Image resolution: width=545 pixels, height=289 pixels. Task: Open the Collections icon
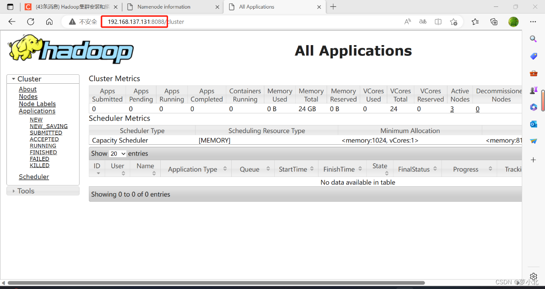click(x=494, y=21)
